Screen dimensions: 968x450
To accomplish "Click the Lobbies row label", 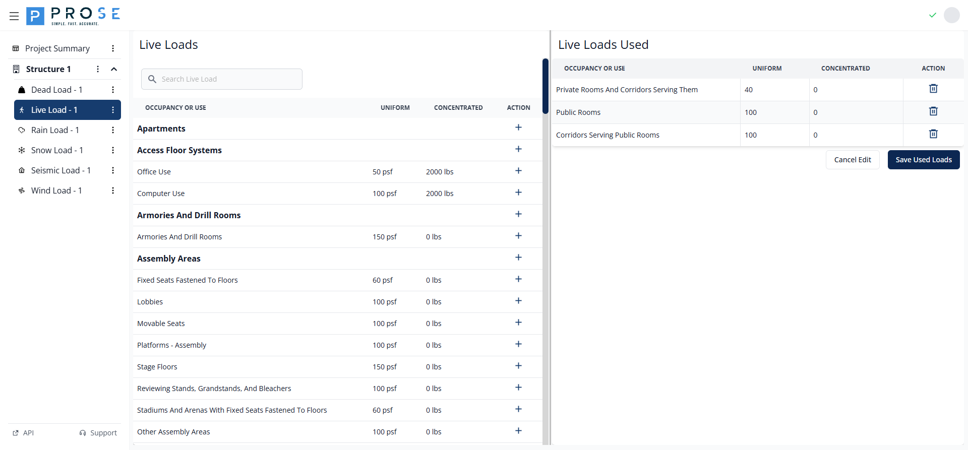I will click(x=150, y=302).
